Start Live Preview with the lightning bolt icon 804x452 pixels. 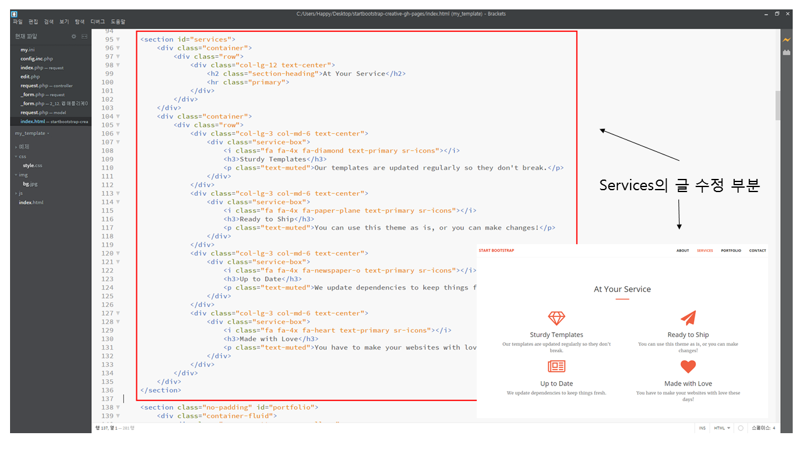pos(786,40)
